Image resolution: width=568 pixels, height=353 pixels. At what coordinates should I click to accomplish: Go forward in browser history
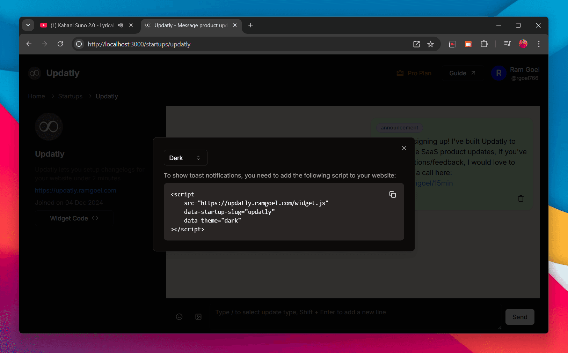(x=44, y=44)
